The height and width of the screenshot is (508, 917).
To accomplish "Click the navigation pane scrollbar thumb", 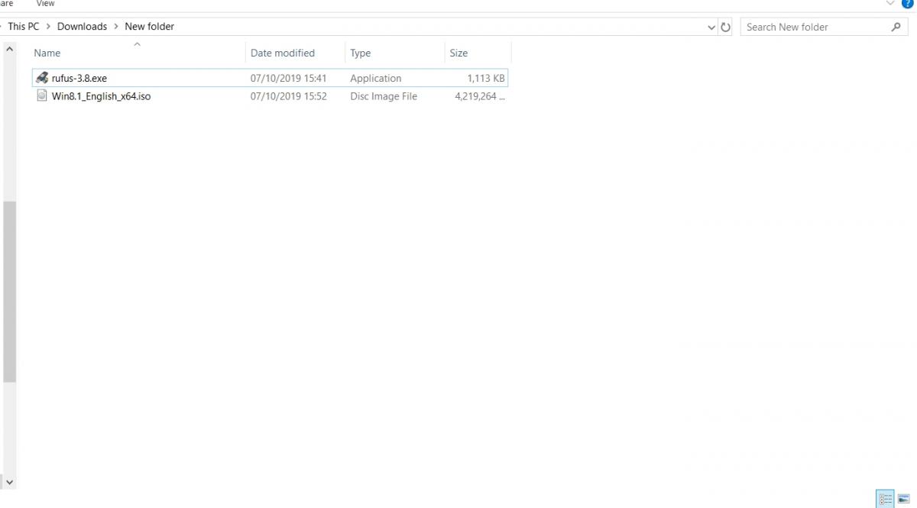I will tap(9, 292).
